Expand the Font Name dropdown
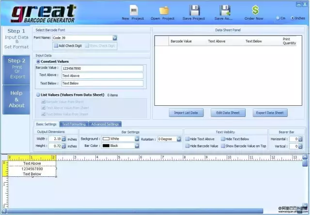The height and width of the screenshot is (215, 310). (x=115, y=38)
